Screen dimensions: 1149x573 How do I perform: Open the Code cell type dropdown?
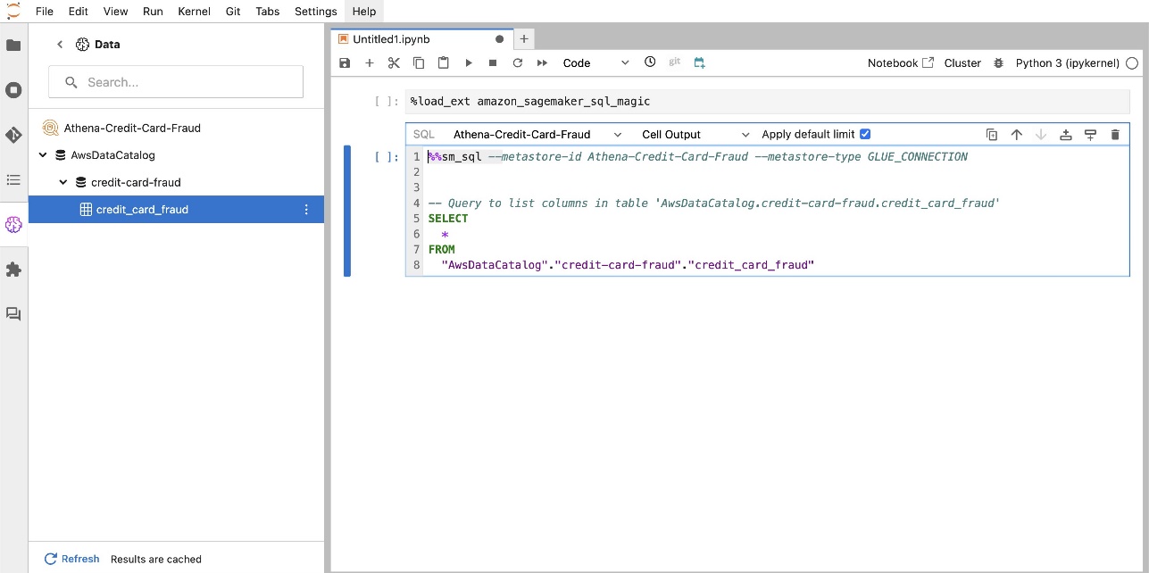(x=595, y=62)
